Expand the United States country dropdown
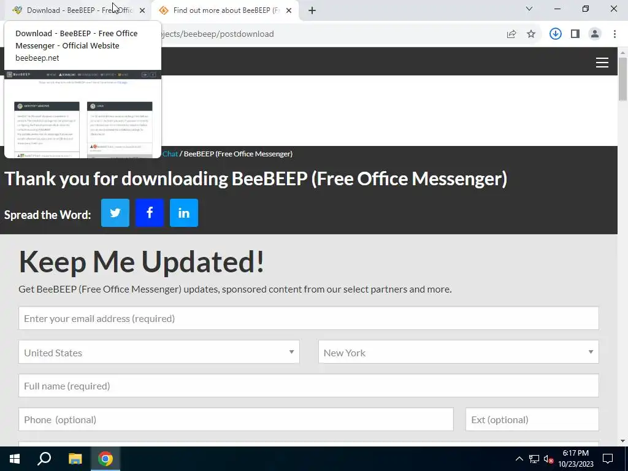This screenshot has height=471, width=628. coord(159,352)
